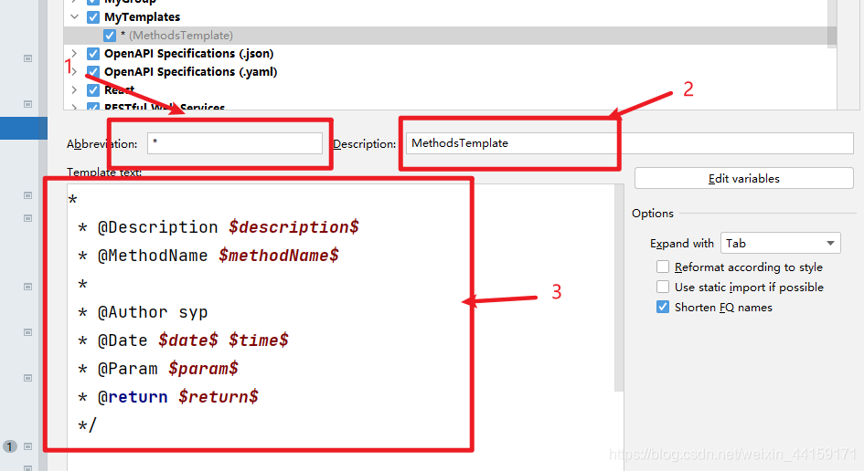Click the $time$ variable in template
864x471 pixels.
259,340
